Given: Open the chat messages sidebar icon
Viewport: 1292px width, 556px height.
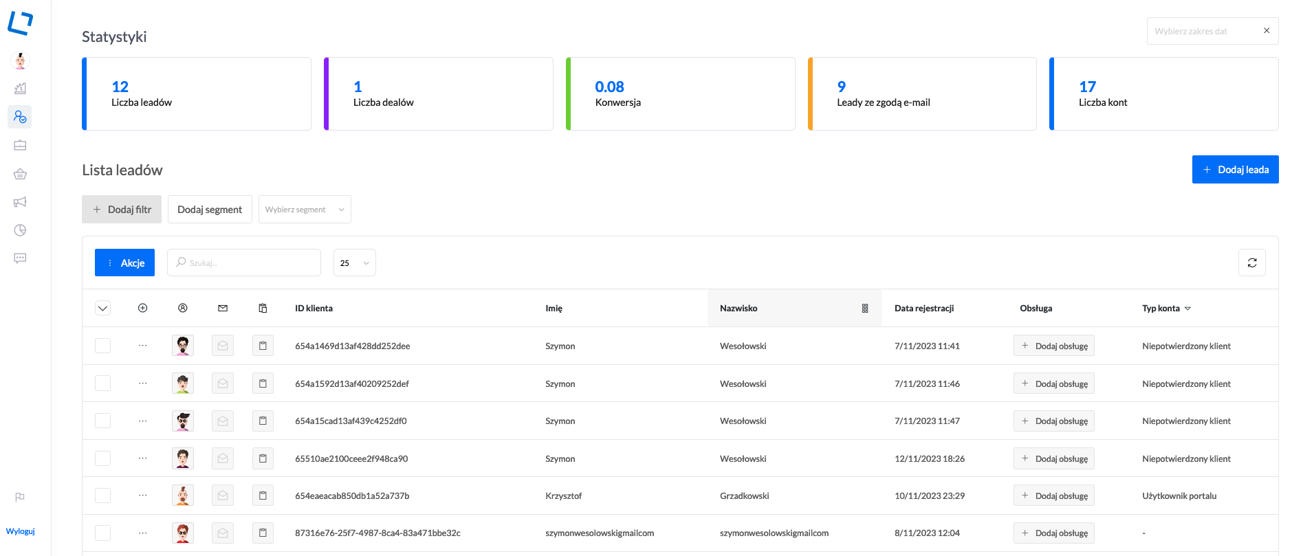Looking at the screenshot, I should (x=20, y=258).
